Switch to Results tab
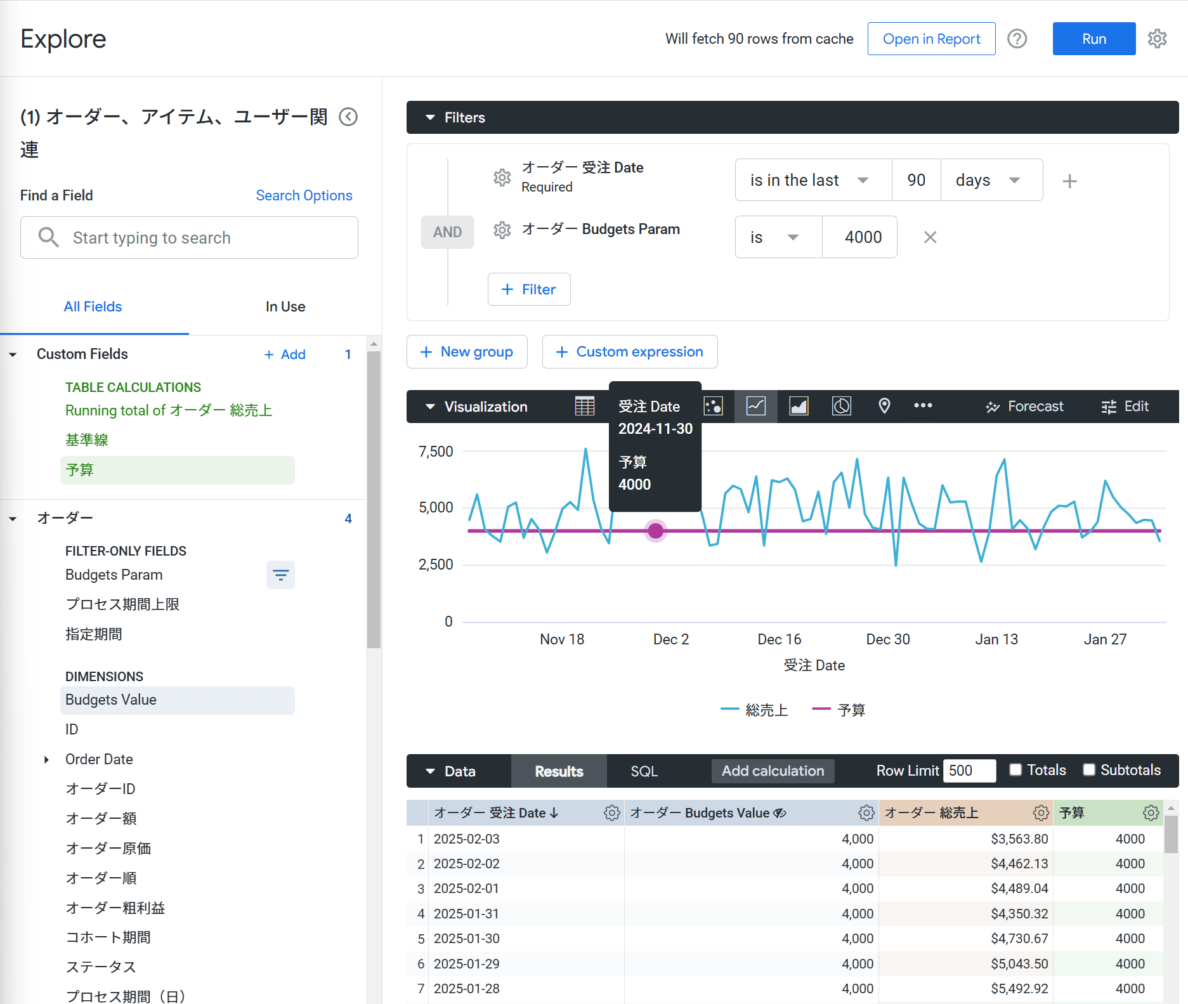 [559, 771]
